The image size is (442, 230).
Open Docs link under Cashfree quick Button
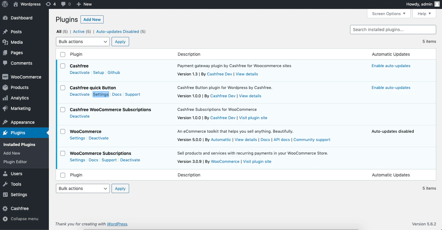[x=117, y=95]
